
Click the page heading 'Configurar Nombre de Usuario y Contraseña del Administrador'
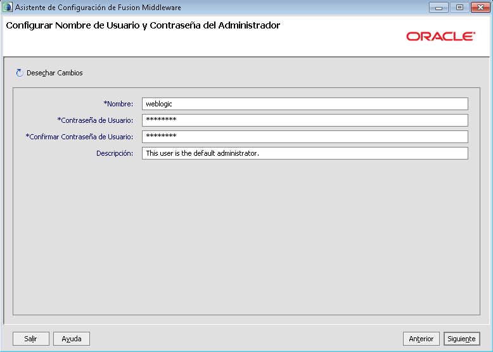[x=143, y=25]
